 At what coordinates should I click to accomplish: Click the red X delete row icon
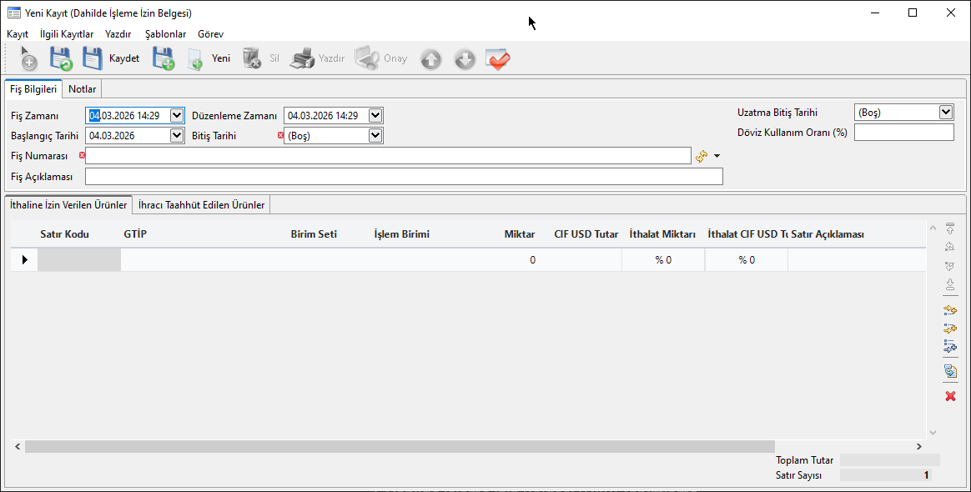pos(949,396)
